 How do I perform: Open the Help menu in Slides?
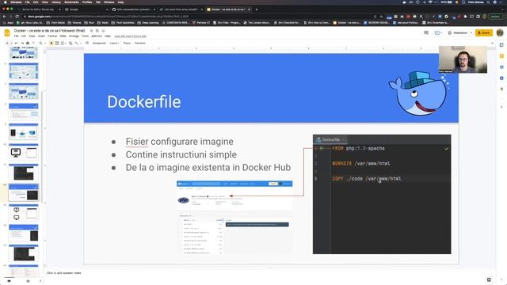[x=108, y=36]
